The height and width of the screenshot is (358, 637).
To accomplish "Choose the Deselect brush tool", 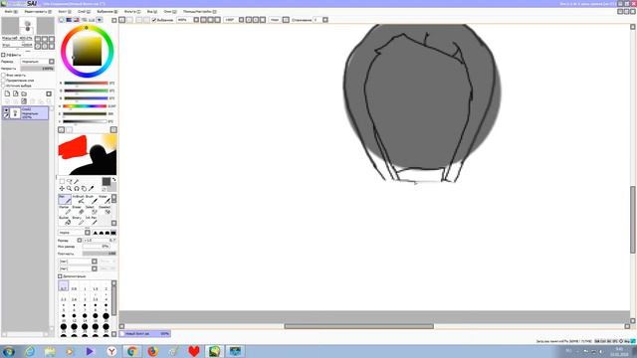I will click(x=105, y=210).
